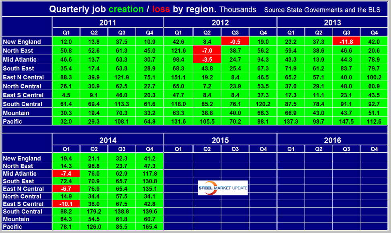Select the red -0.5 cell
The image size is (391, 233).
click(235, 42)
